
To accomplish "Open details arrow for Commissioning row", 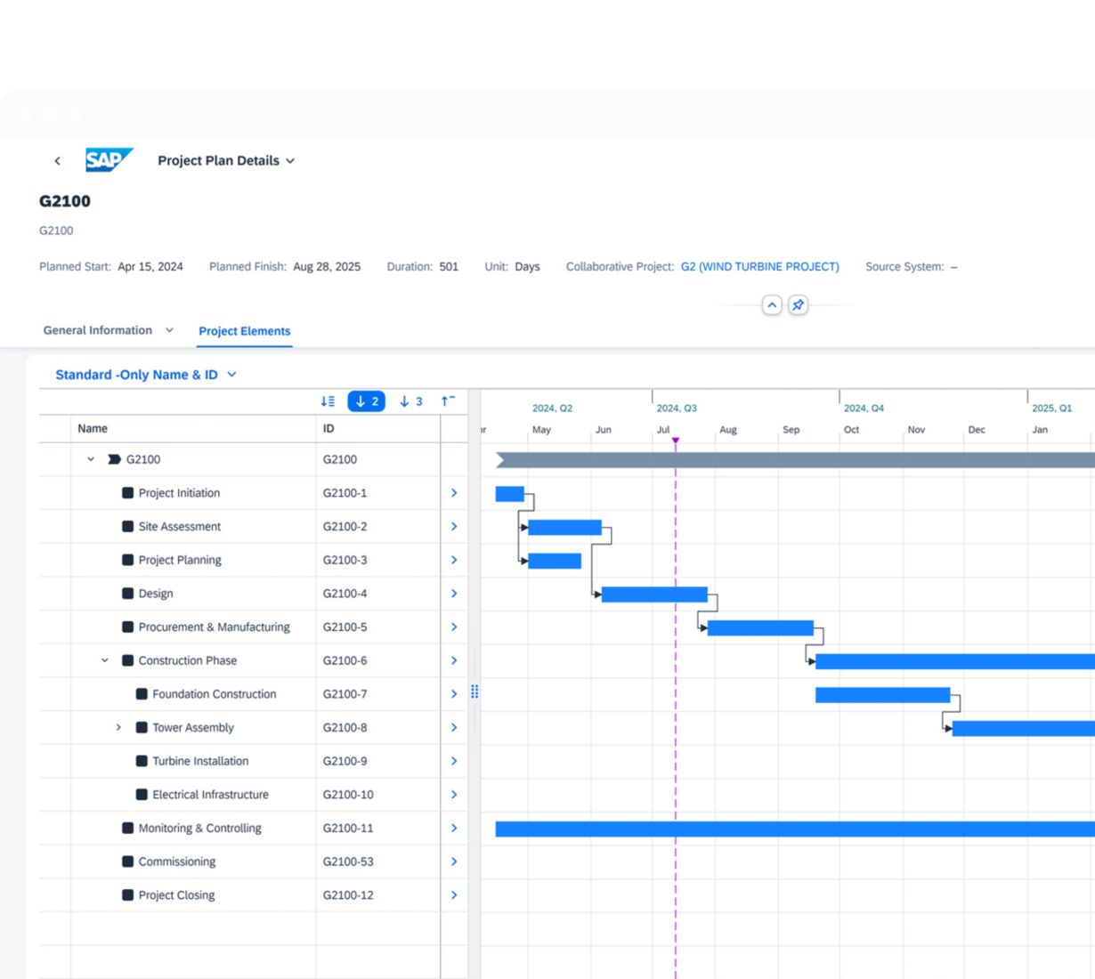I will pos(454,862).
